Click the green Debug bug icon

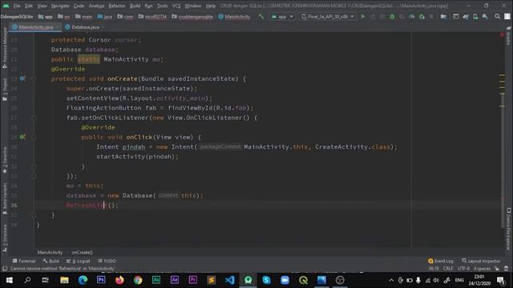point(392,16)
